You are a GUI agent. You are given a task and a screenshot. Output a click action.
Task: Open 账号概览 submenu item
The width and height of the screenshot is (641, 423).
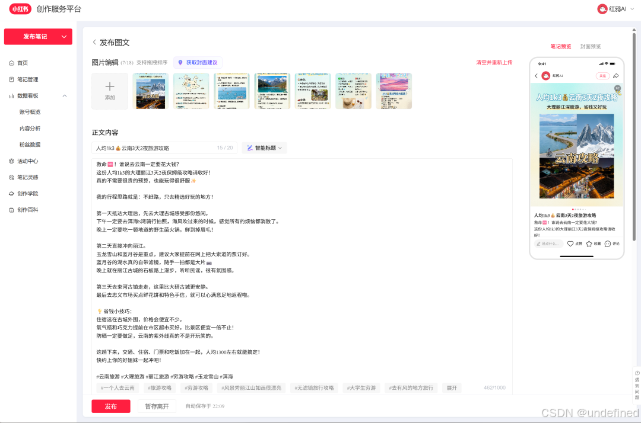pyautogui.click(x=30, y=112)
